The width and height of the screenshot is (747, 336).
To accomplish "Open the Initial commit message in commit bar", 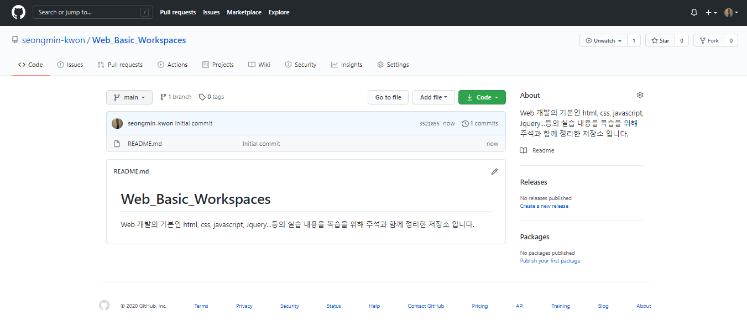I will click(194, 123).
